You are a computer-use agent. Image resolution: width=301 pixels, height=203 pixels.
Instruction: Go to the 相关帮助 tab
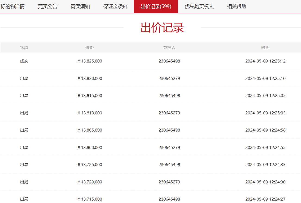(236, 7)
